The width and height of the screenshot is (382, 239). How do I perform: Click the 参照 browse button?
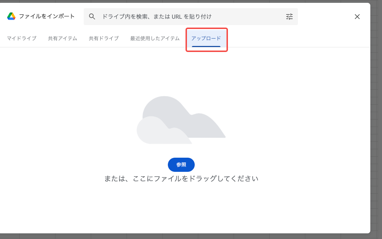click(x=181, y=165)
